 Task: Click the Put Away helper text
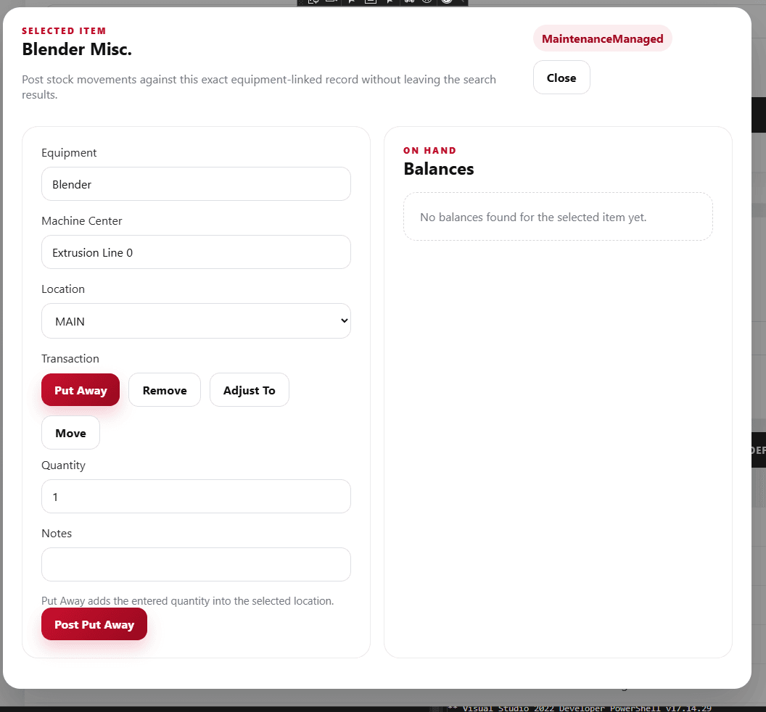click(187, 601)
